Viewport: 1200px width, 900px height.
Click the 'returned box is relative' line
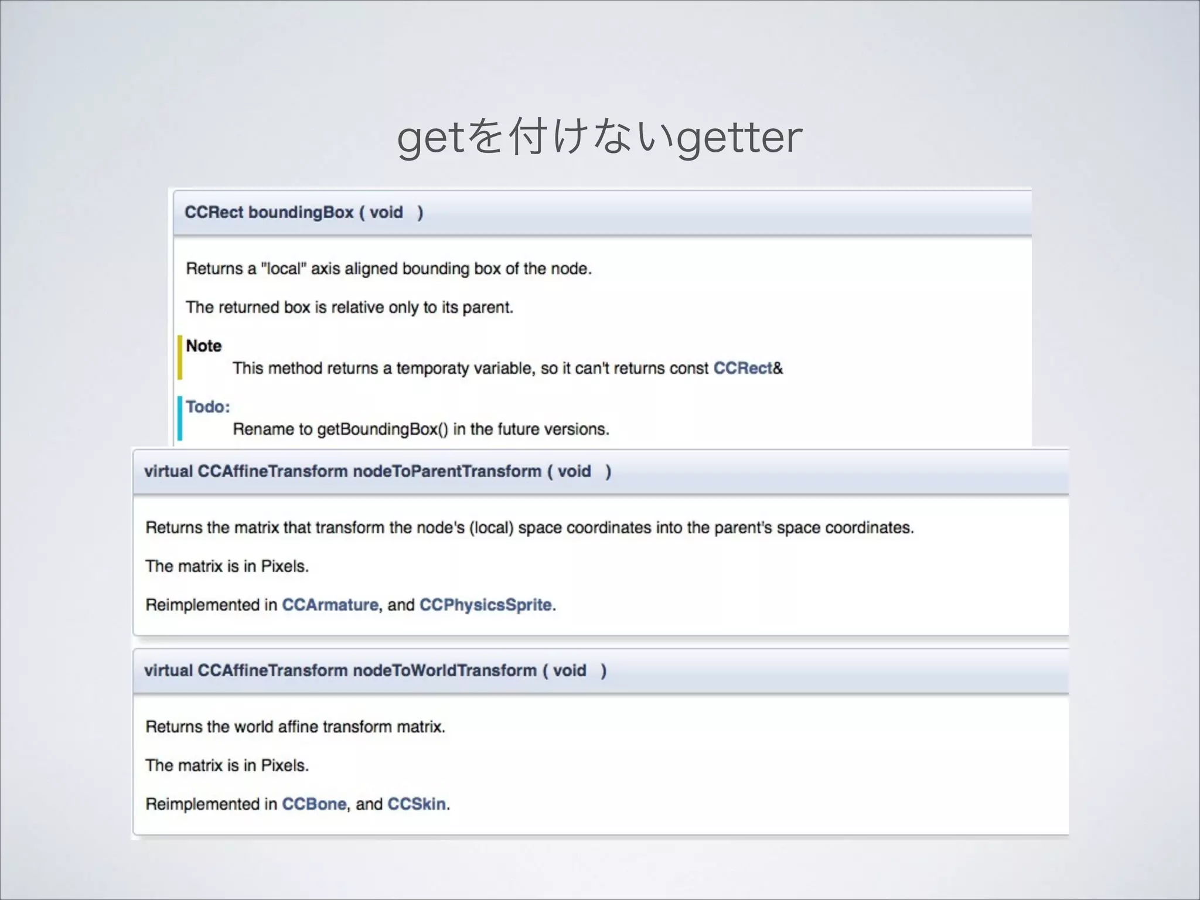(349, 307)
